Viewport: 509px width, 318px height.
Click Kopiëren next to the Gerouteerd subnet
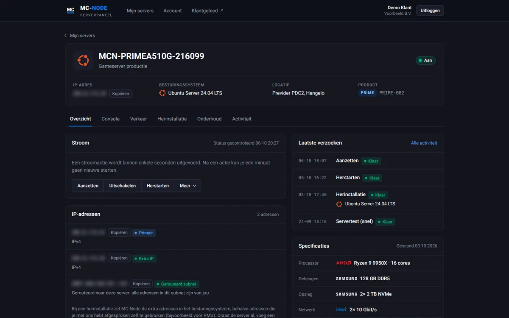pos(141,284)
